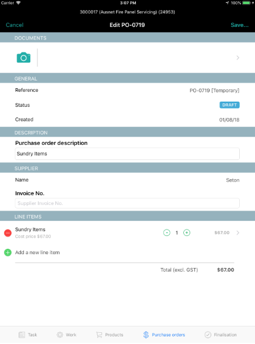Go to the Products tab

pyautogui.click(x=110, y=335)
